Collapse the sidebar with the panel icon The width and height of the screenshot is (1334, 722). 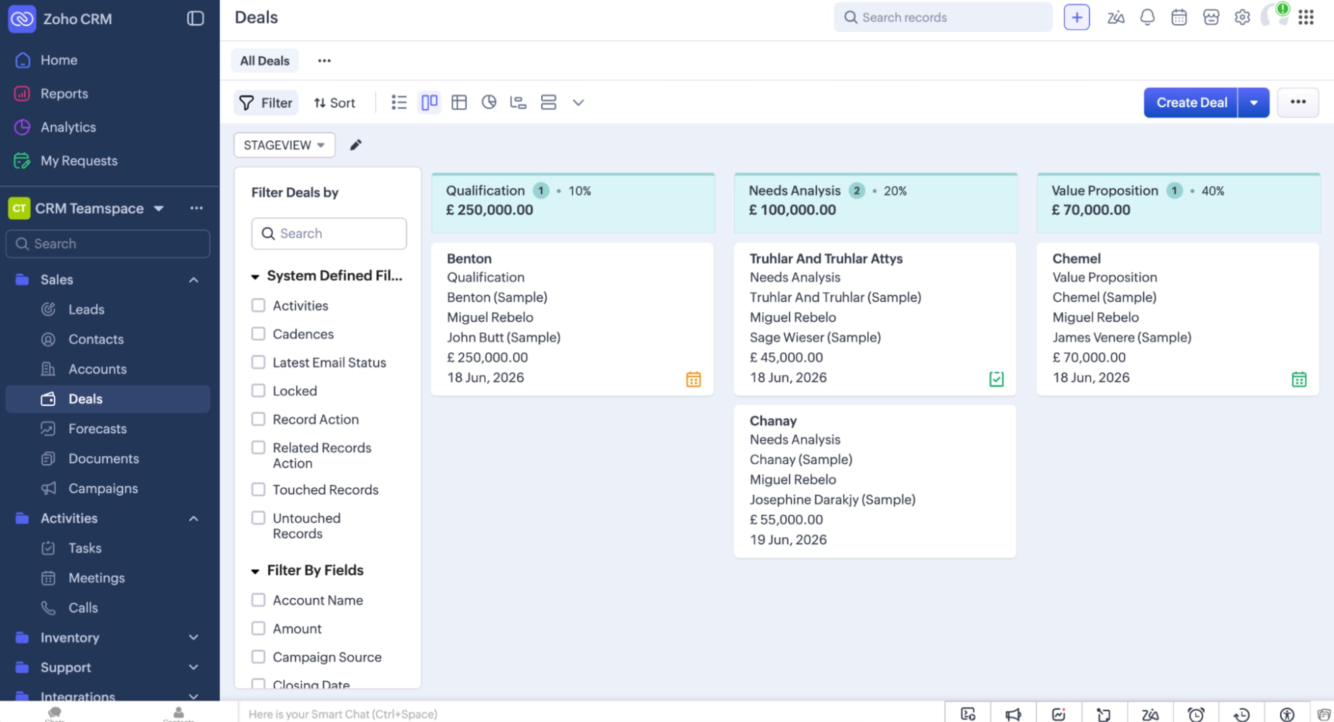pos(195,18)
